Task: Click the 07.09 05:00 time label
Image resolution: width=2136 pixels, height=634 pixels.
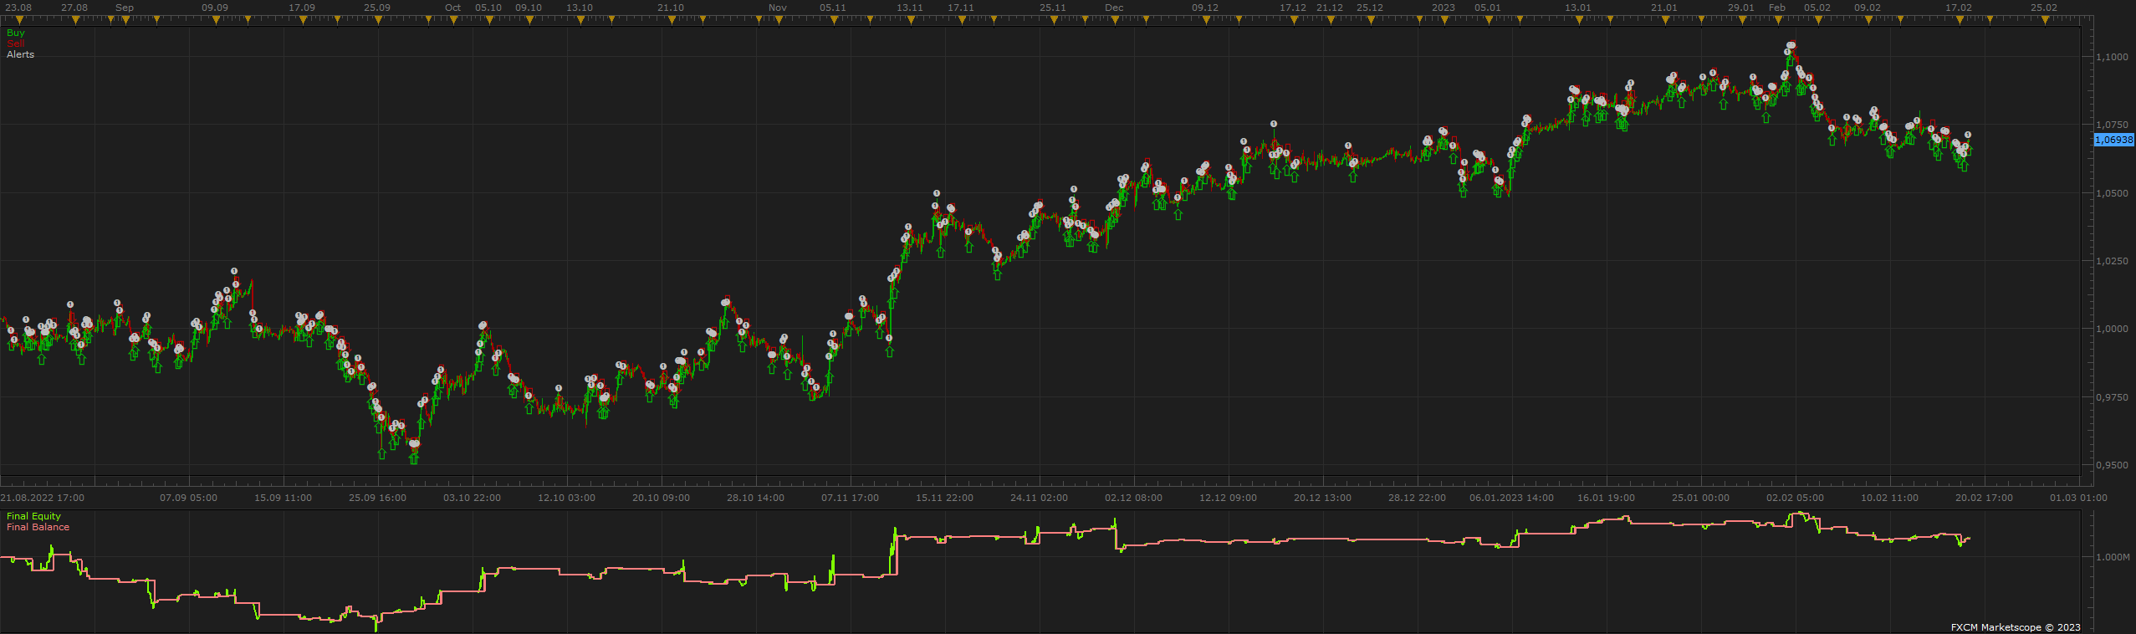Action: [188, 498]
